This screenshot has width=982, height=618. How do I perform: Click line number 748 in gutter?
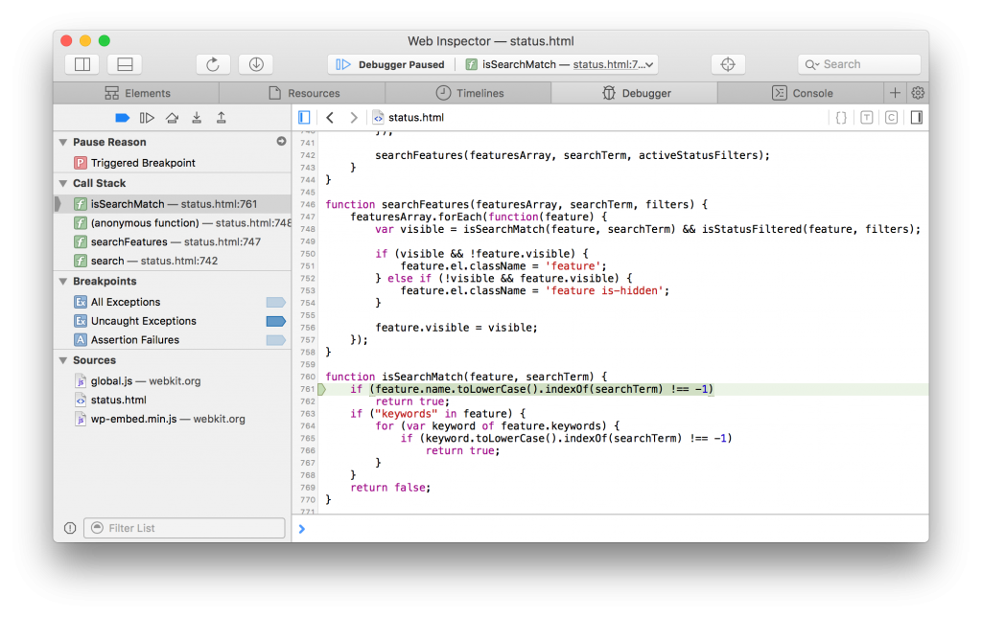[x=308, y=229]
